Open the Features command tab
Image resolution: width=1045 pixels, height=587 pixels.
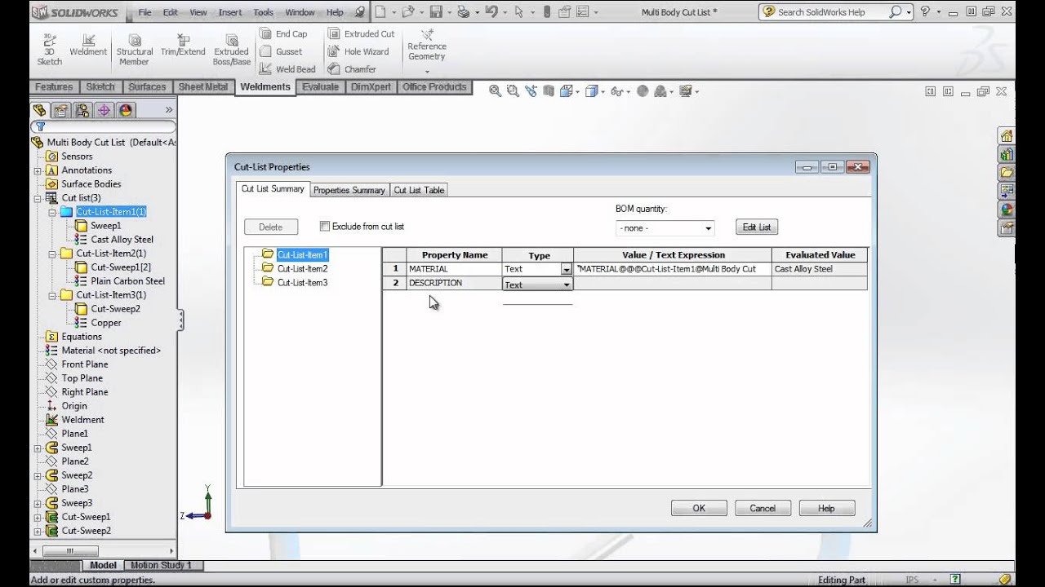click(54, 87)
